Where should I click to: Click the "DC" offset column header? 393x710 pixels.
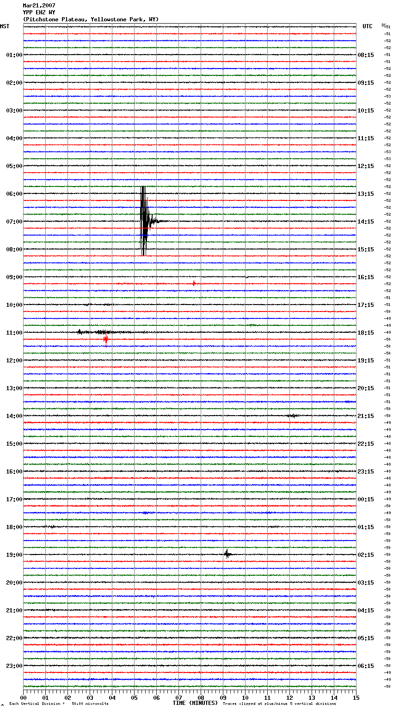tap(384, 25)
